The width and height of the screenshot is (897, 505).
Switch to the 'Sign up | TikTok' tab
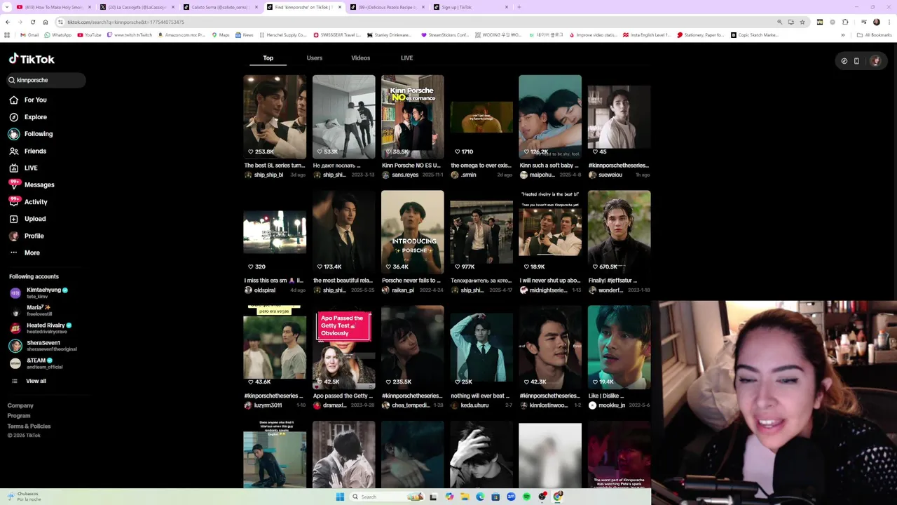tap(470, 7)
